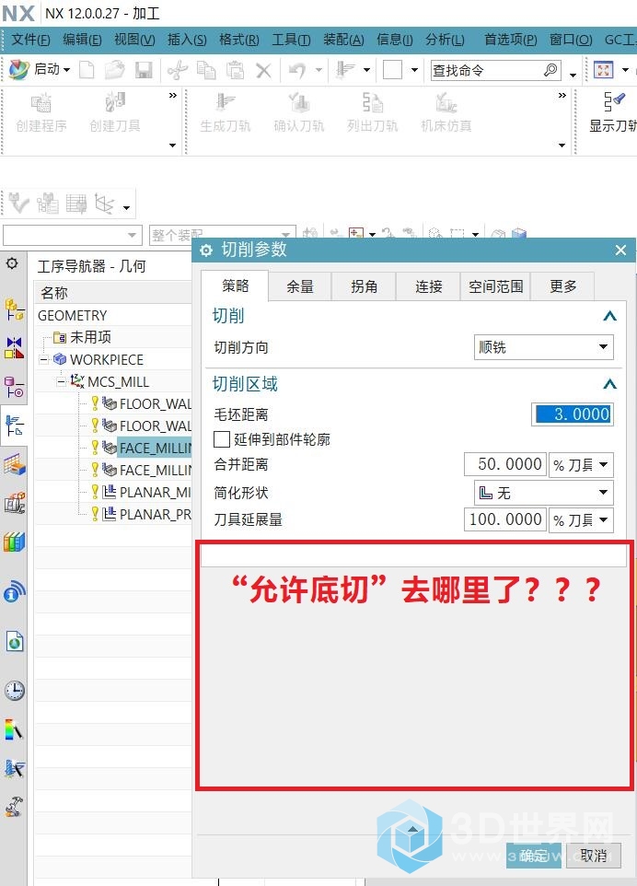
Task: Open the 窗口(O) menu
Action: click(x=571, y=40)
